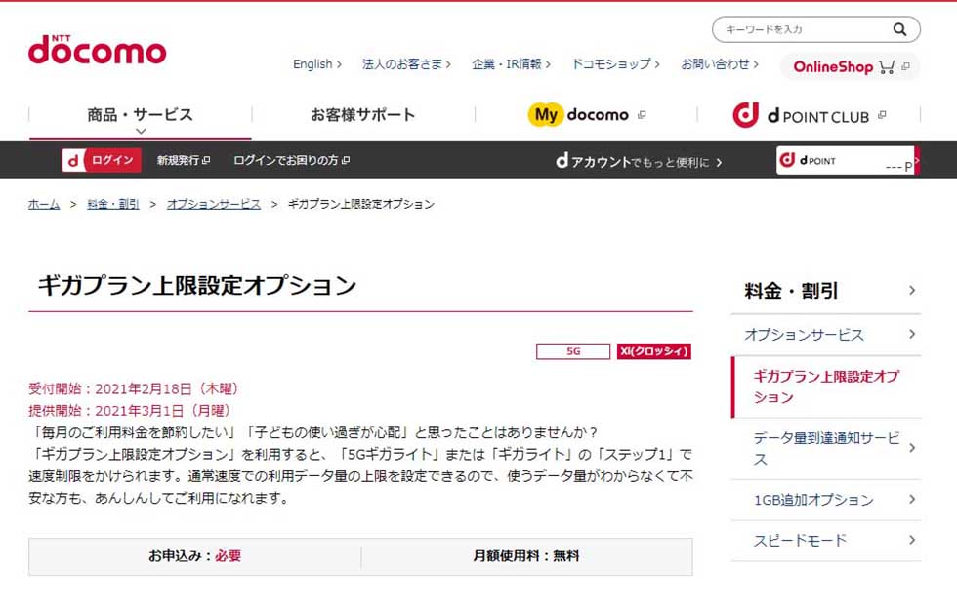Select お客様サポート main tab
The image size is (957, 609).
[x=362, y=115]
